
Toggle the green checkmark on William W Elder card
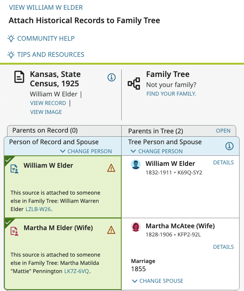point(8,160)
